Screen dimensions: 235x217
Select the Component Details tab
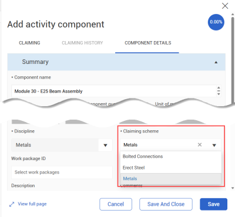tap(148, 43)
